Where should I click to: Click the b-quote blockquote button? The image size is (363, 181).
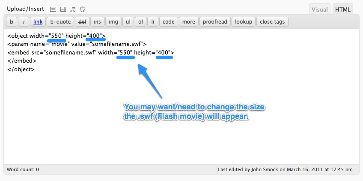(60, 21)
